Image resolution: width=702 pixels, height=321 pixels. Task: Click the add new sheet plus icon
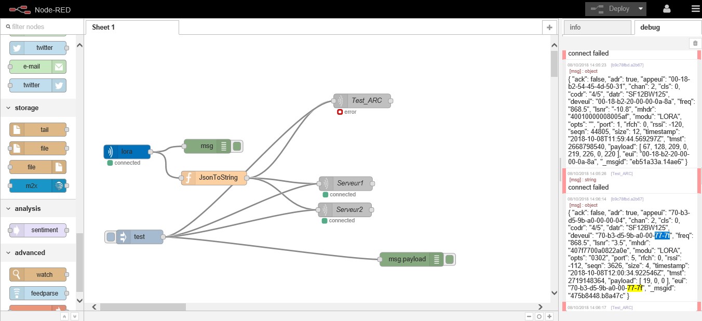[x=549, y=28]
